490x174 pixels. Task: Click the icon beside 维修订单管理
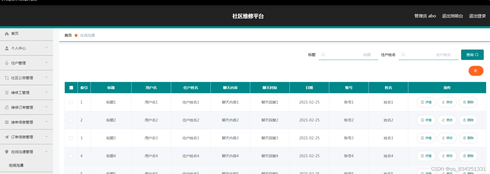click(x=7, y=107)
